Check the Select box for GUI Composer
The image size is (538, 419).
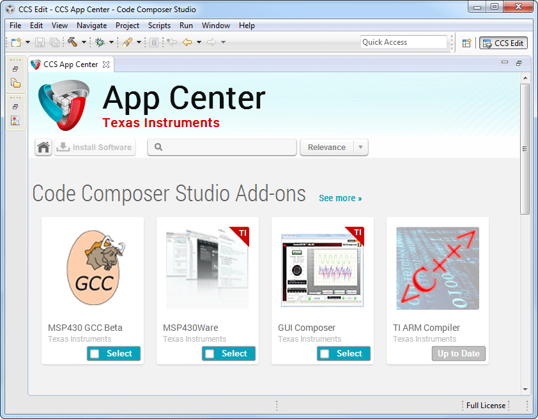325,354
